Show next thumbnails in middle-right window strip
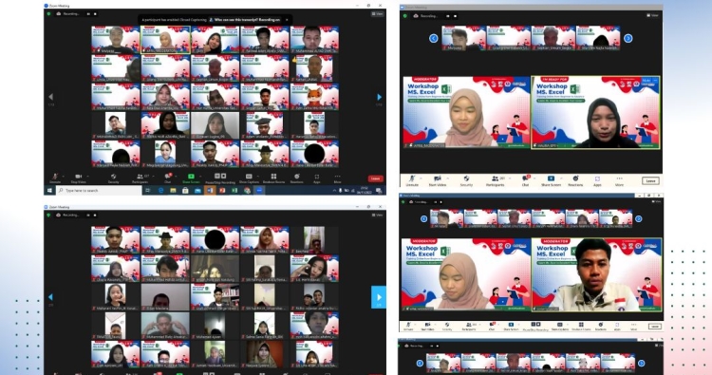This screenshot has height=375, width=712. (x=639, y=218)
